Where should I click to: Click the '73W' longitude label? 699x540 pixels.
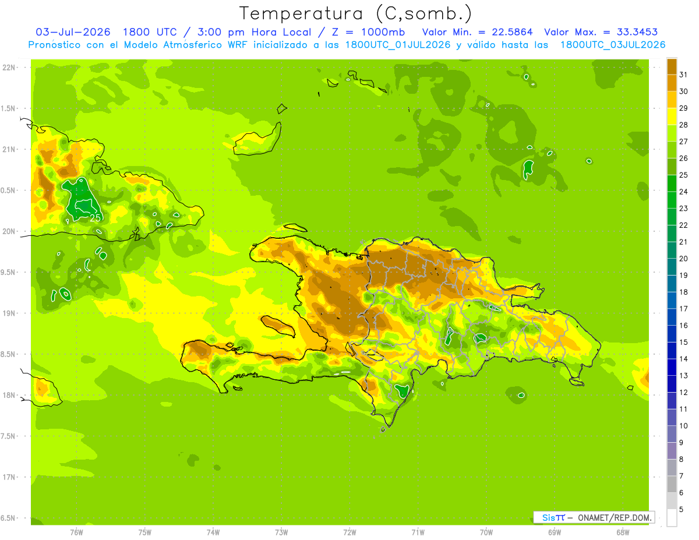click(281, 532)
